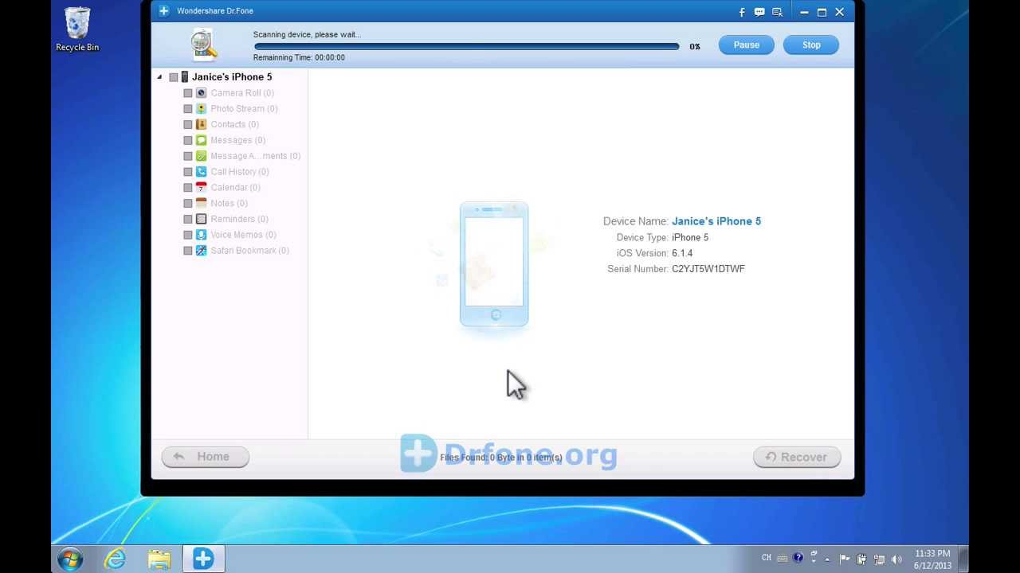Check the Voice Memos checkbox

pyautogui.click(x=188, y=235)
